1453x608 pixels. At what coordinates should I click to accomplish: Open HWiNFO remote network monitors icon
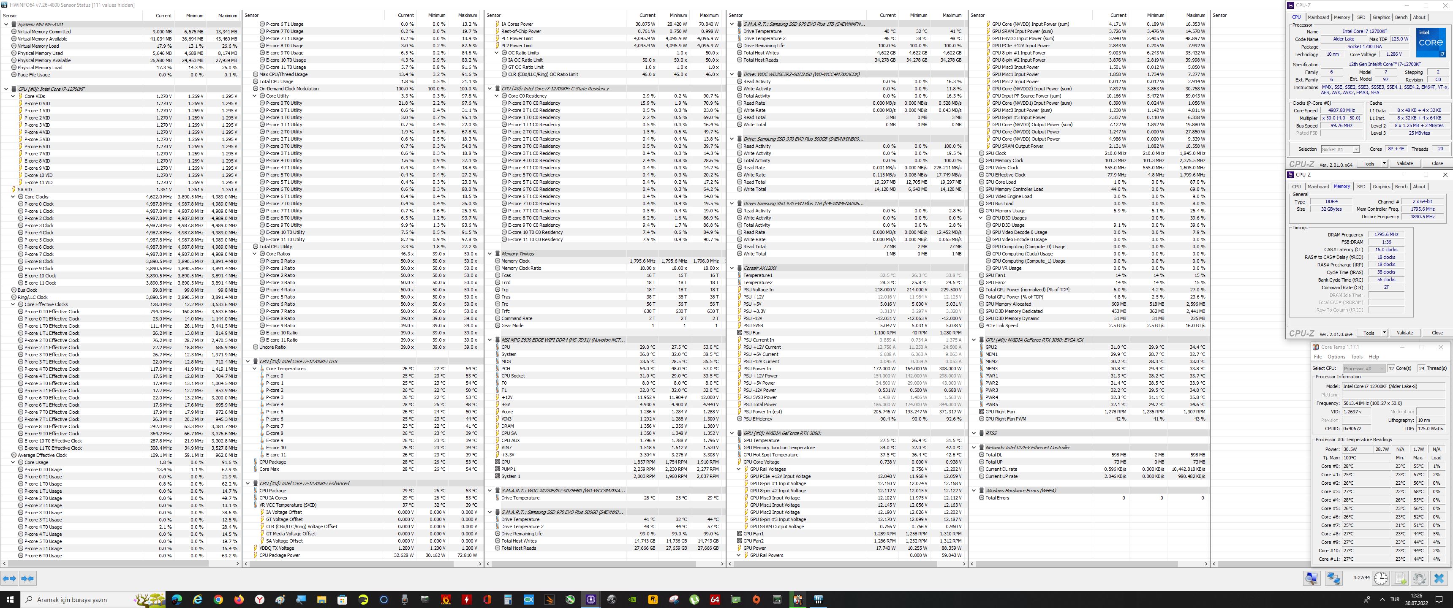(1333, 578)
